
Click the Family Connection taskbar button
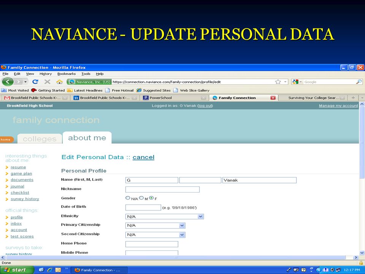click(99, 270)
